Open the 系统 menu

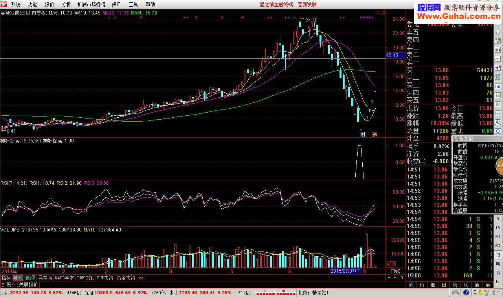coord(16,4)
